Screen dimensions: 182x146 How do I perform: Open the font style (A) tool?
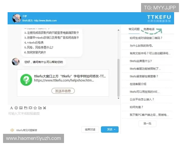click(11, 108)
